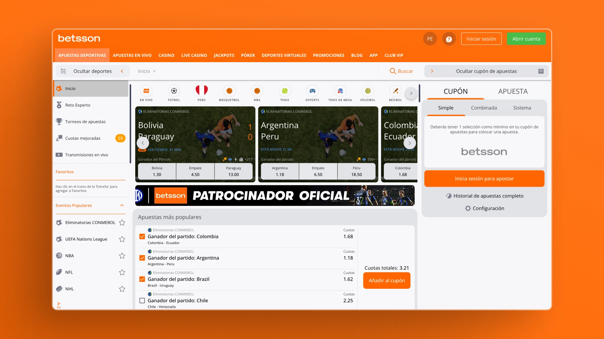The width and height of the screenshot is (604, 339).
Task: Select the Perú flag icon
Action: tap(202, 91)
